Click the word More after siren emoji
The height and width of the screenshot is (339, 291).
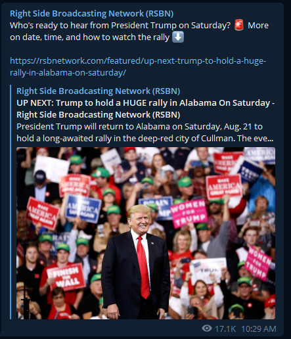click(258, 26)
